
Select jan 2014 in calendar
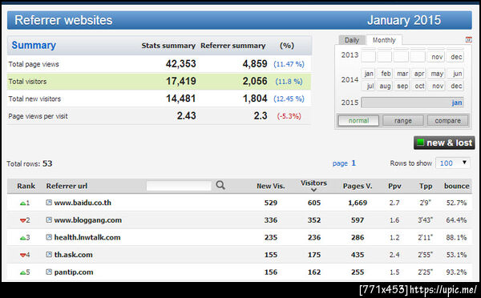[x=369, y=74]
